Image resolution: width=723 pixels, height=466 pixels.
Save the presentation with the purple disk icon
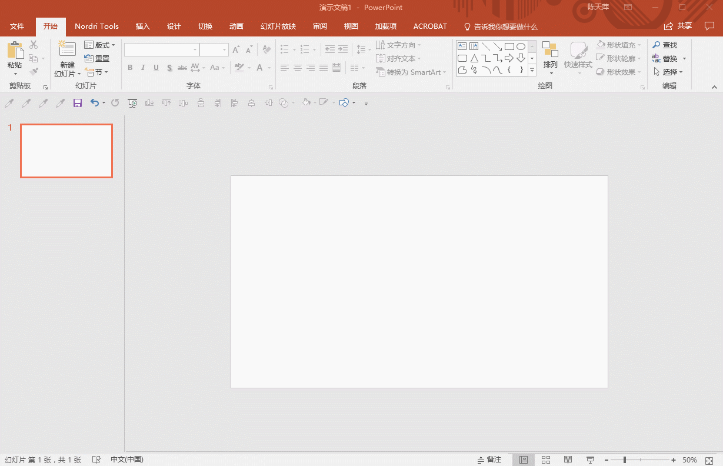(x=77, y=103)
